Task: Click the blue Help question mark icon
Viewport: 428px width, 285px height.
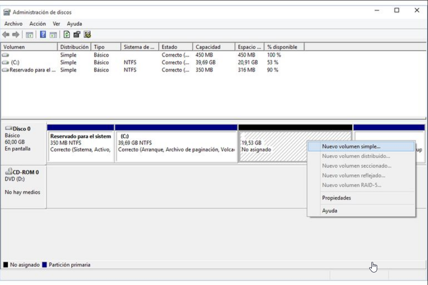Action: click(x=43, y=35)
